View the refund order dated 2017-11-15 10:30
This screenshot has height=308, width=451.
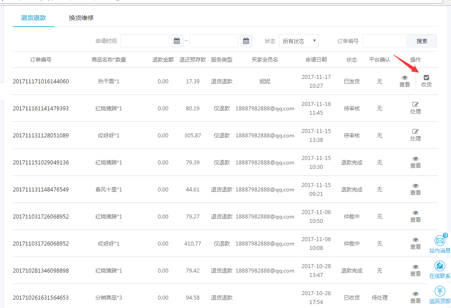click(x=415, y=162)
